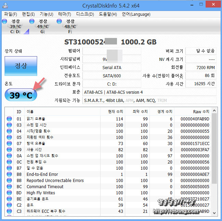The height and width of the screenshot is (221, 222).
Task: Open the 언어(Language) menu
Action: [136, 14]
